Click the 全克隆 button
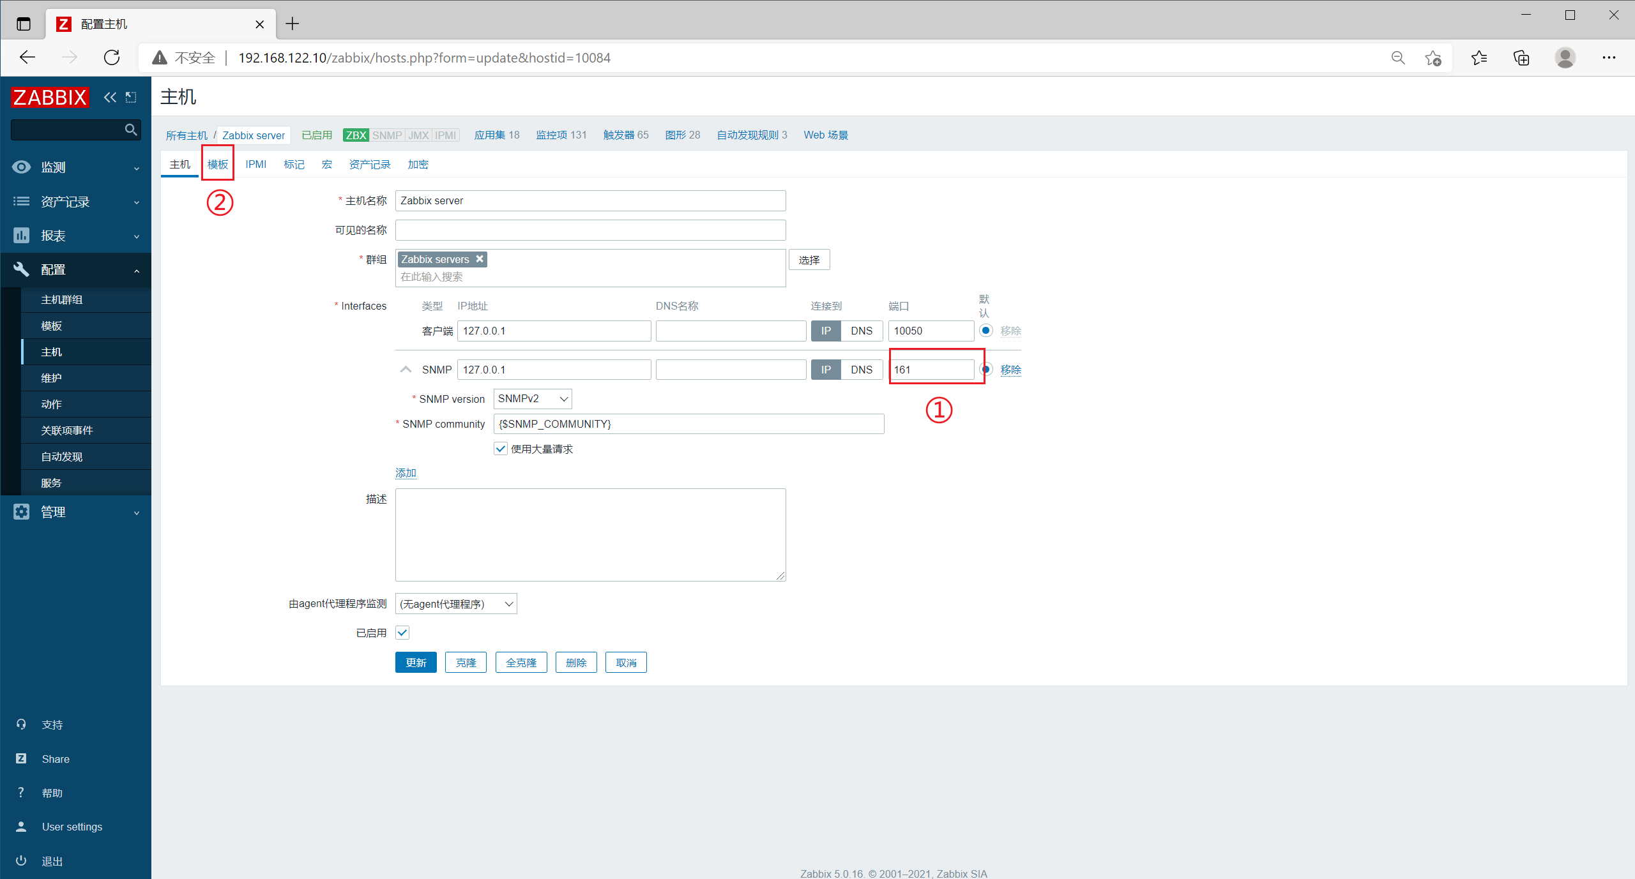This screenshot has width=1635, height=879. (521, 663)
